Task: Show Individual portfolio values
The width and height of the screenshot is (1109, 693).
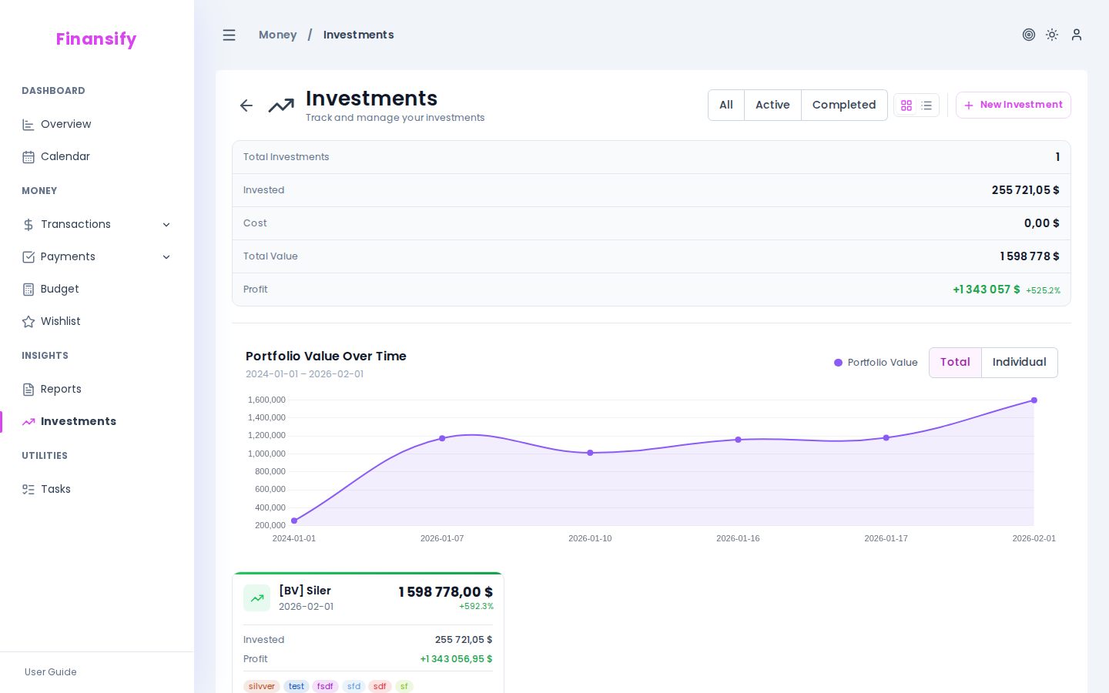Action: pos(1019,362)
